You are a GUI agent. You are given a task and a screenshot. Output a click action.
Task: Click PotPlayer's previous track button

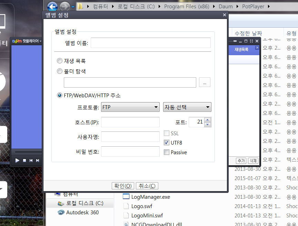31,160
